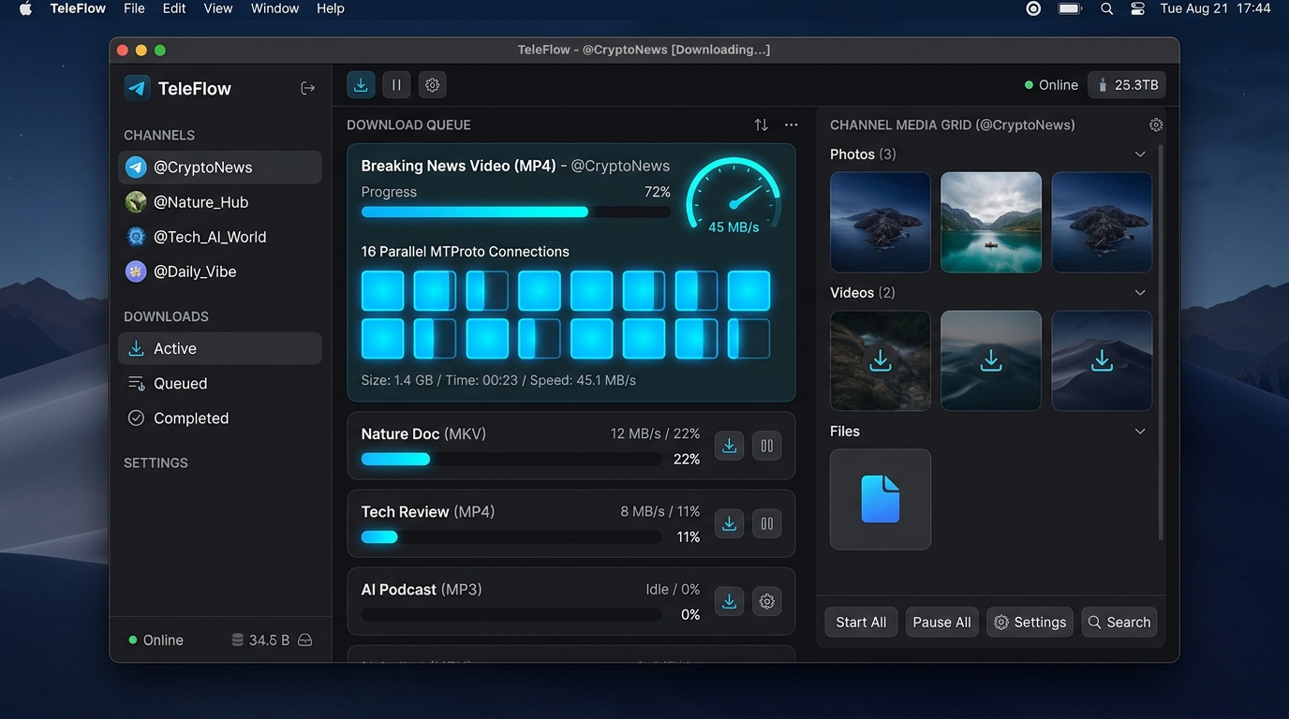The width and height of the screenshot is (1289, 719).
Task: Open Settings from the media grid footer
Action: tap(1030, 623)
